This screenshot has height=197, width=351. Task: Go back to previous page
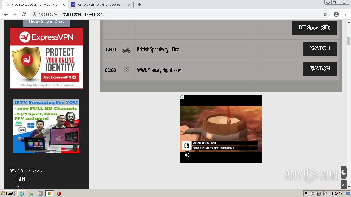pyautogui.click(x=6, y=14)
